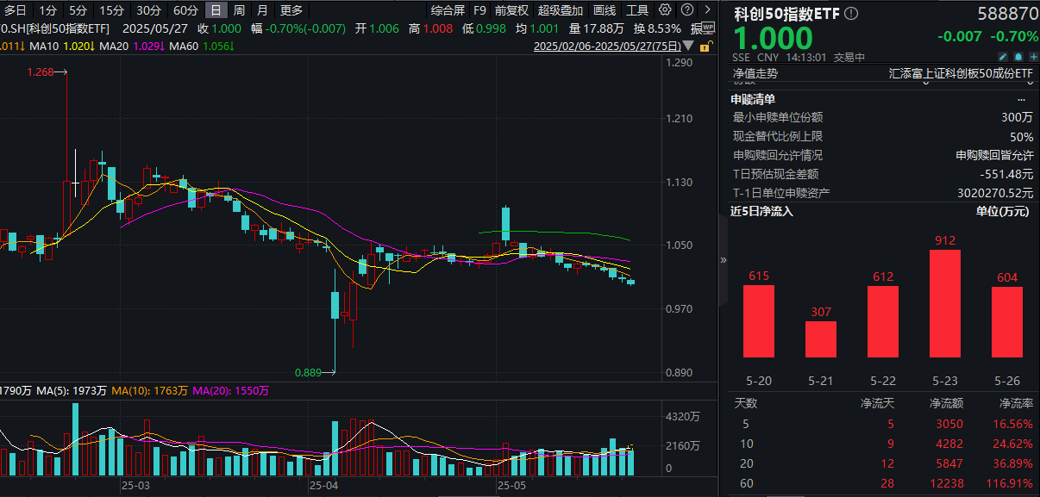1040x497 pixels.
Task: Set a price alert via the bell icon
Action: click(1018, 57)
